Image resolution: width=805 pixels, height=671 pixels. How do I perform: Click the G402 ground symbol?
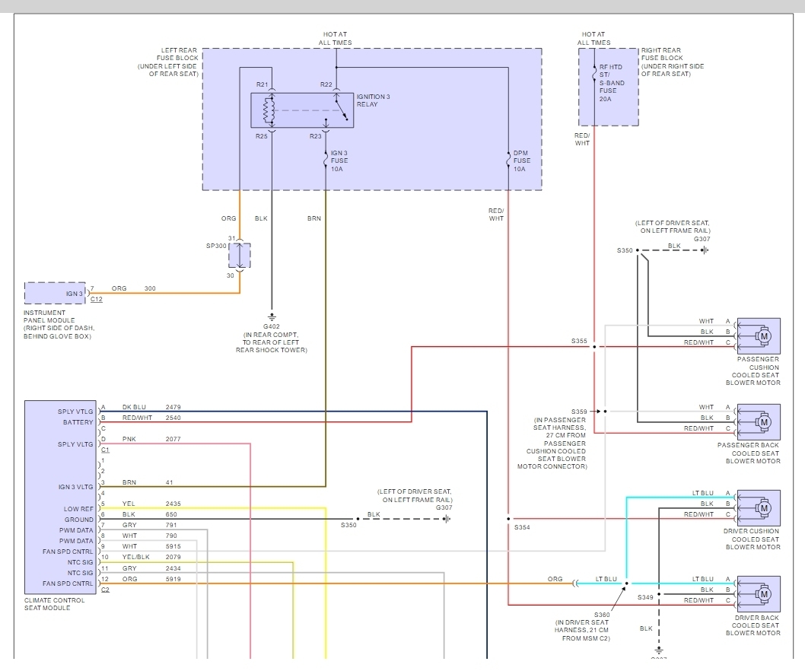tap(272, 317)
